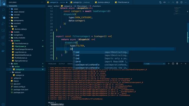Image resolution: width=189 pixels, height=106 pixels.
Task: Click '<function>' in the breadcrumb
Action: click(x=97, y=6)
